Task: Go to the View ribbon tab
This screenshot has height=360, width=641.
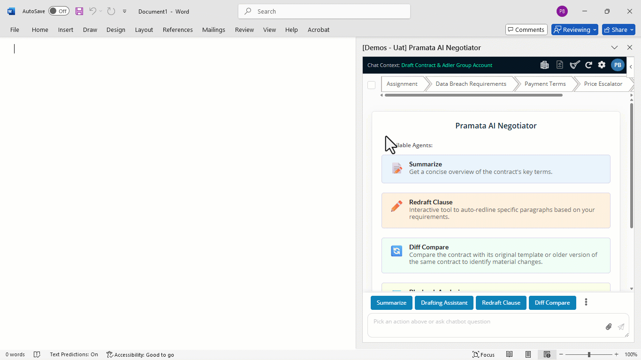Action: pos(269,30)
